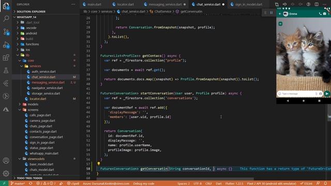Click the master branch indicator

point(18,183)
